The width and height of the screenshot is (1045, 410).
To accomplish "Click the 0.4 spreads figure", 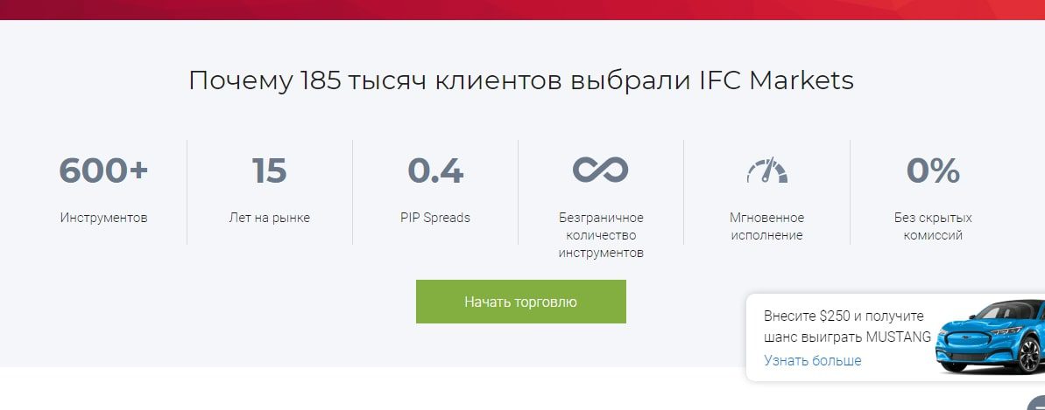I will point(435,170).
